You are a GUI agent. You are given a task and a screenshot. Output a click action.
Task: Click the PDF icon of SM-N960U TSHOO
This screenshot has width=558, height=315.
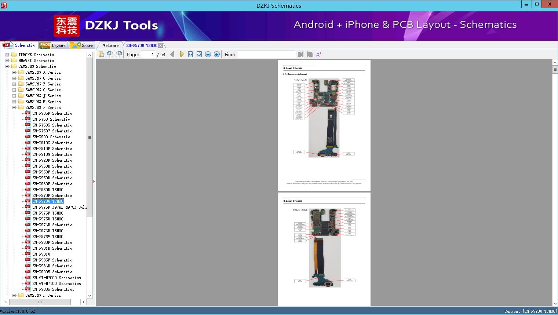28,190
